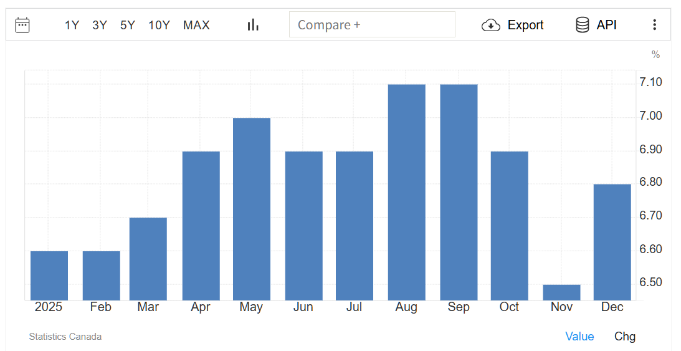Click the API database icon
Screen dimensions: 681x351
pos(582,25)
